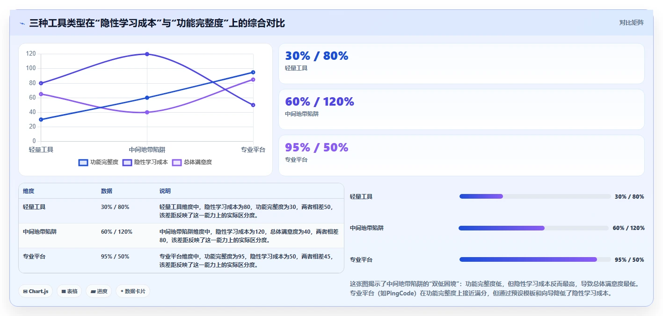The width and height of the screenshot is (663, 316).
Task: Click the 专业平台 label on the chart x-axis
Action: point(253,150)
